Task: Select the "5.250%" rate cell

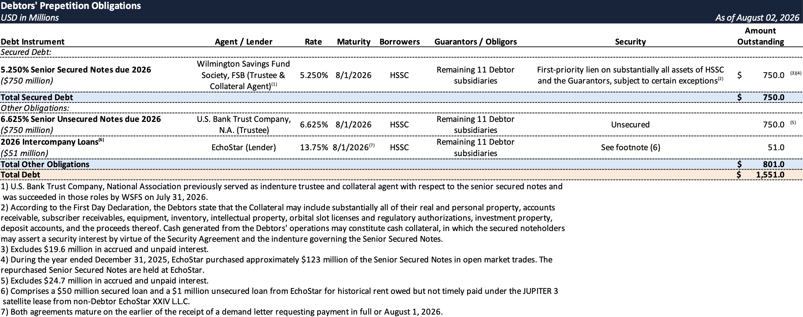Action: tap(314, 75)
